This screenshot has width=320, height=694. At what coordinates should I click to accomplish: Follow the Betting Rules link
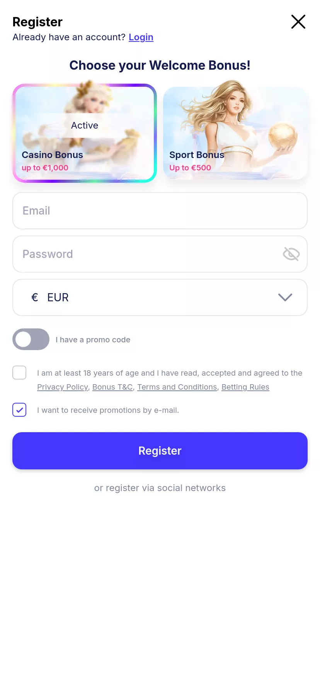tap(245, 387)
